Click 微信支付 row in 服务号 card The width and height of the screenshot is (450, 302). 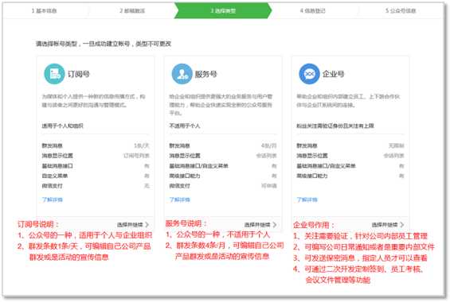(223, 186)
